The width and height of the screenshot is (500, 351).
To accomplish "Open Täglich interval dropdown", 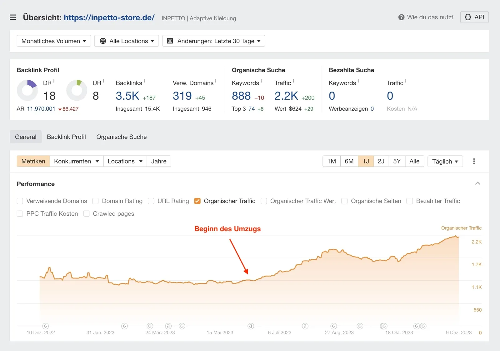I will tap(445, 161).
